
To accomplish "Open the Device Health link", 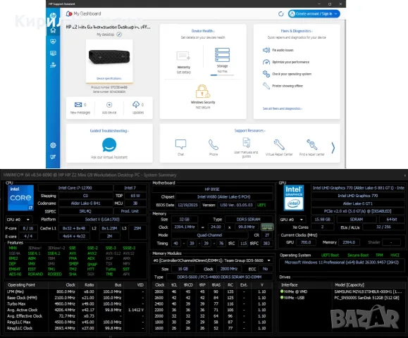I will [x=203, y=31].
